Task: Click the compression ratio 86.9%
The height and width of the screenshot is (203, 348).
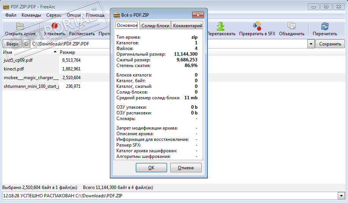Action: tap(191, 66)
